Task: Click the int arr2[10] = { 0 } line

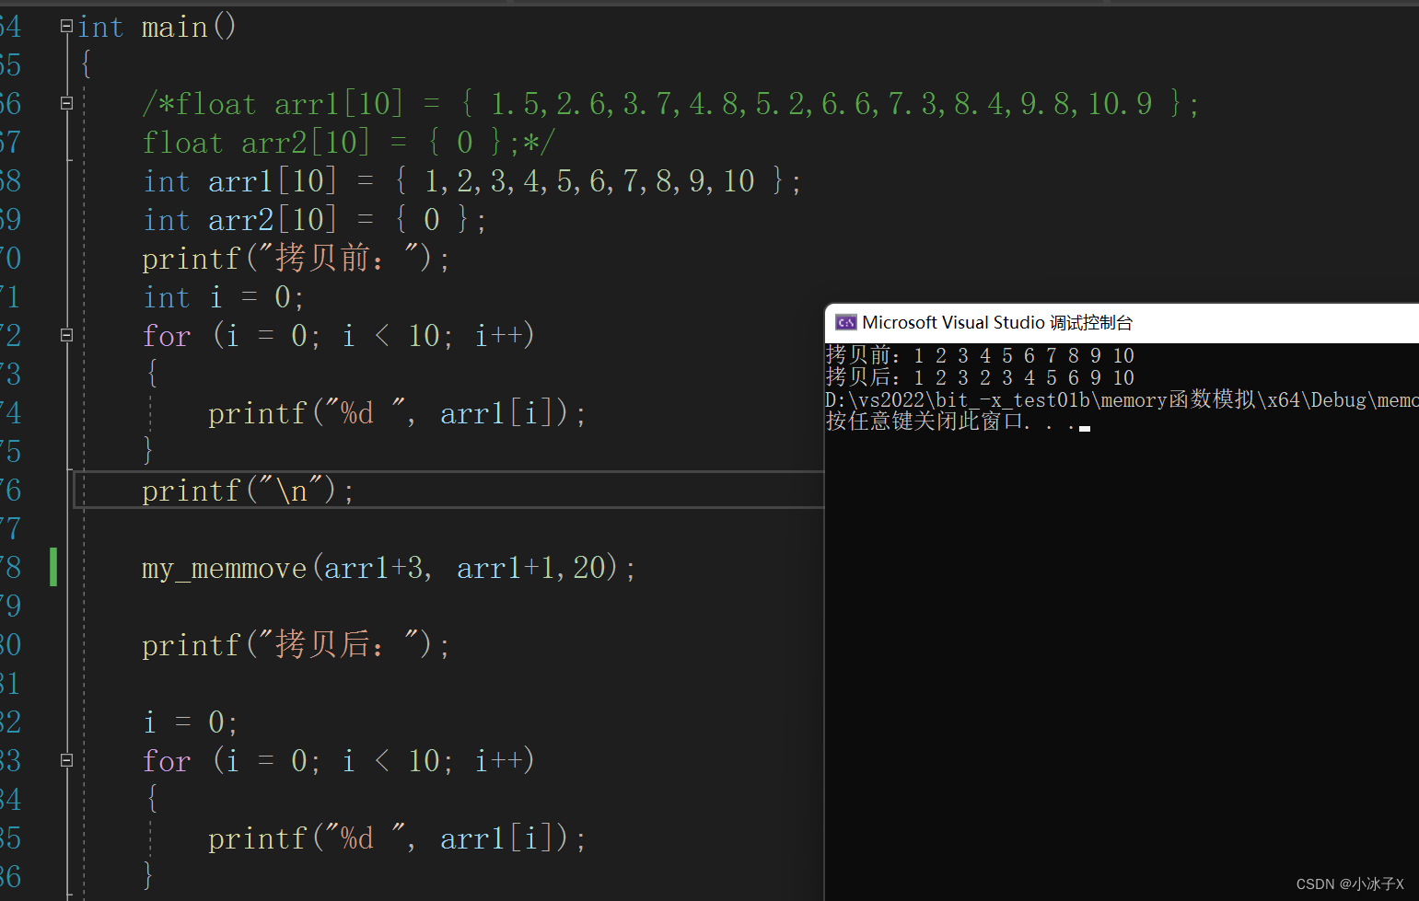Action: pyautogui.click(x=314, y=220)
